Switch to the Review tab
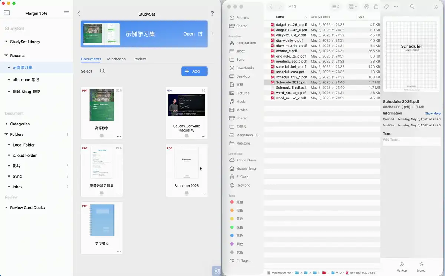 point(139,59)
